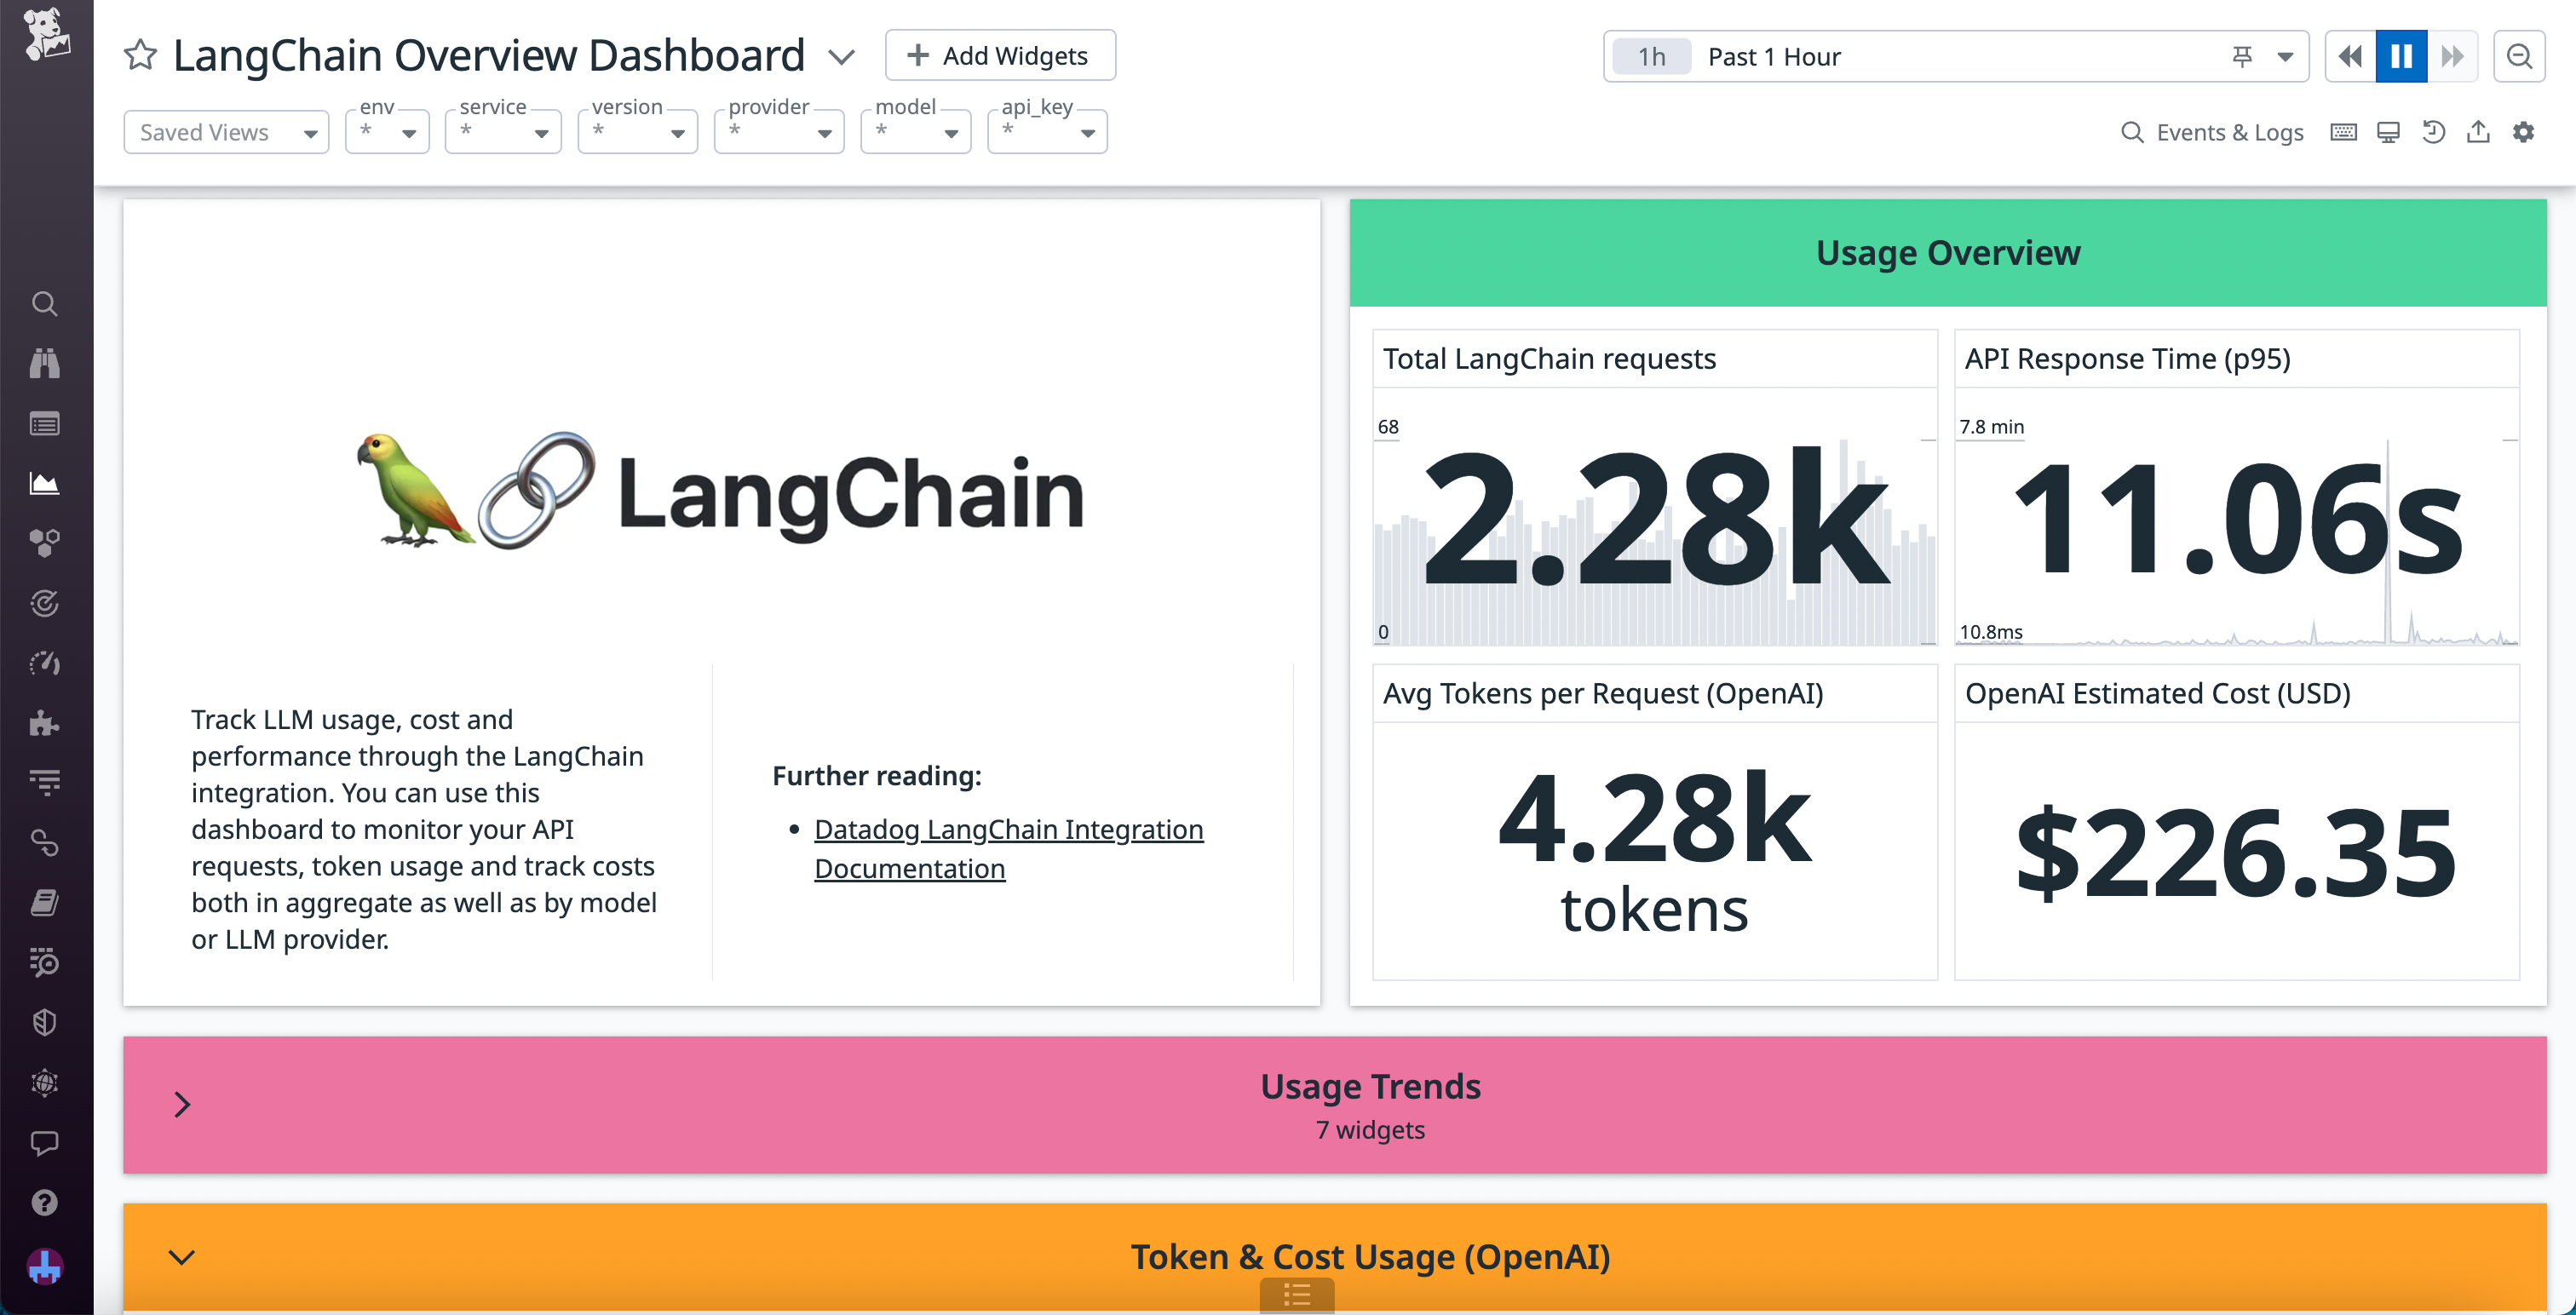Enter TV mode with the monitor icon
The image size is (2576, 1315).
(2388, 131)
